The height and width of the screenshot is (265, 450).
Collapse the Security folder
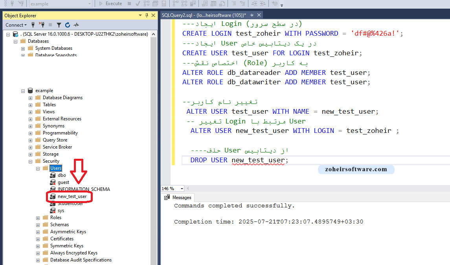[30, 162]
